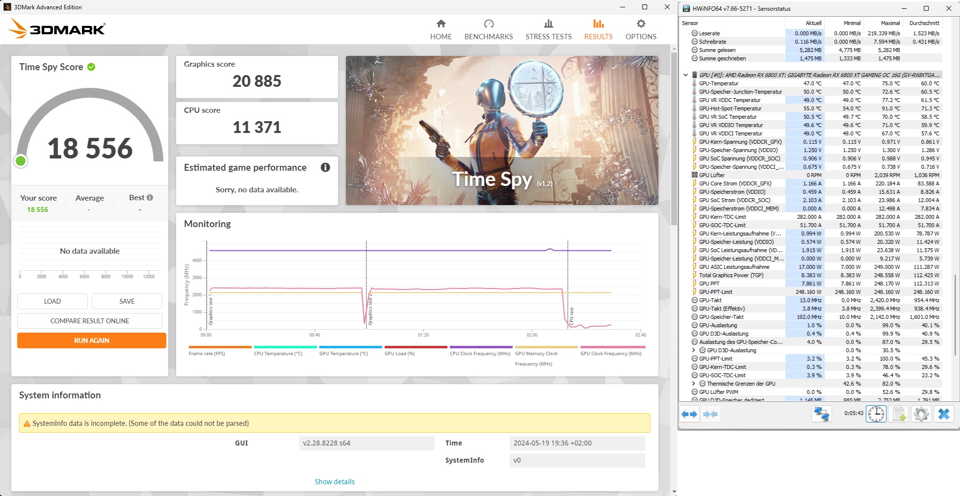The image size is (960, 496).
Task: Open HWiNFO sensor settings gear icon
Action: (921, 414)
